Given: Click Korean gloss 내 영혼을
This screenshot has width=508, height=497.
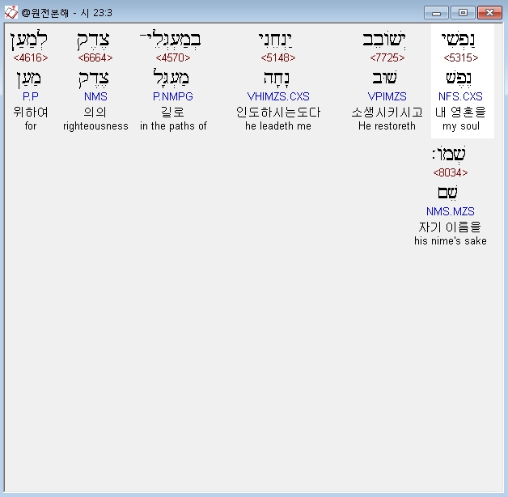Looking at the screenshot, I should coord(461,113).
